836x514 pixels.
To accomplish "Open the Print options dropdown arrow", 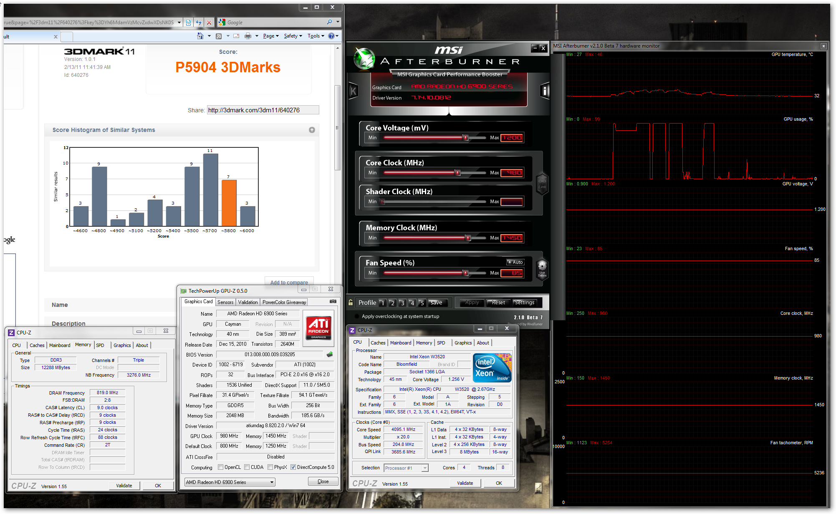I will [x=257, y=36].
